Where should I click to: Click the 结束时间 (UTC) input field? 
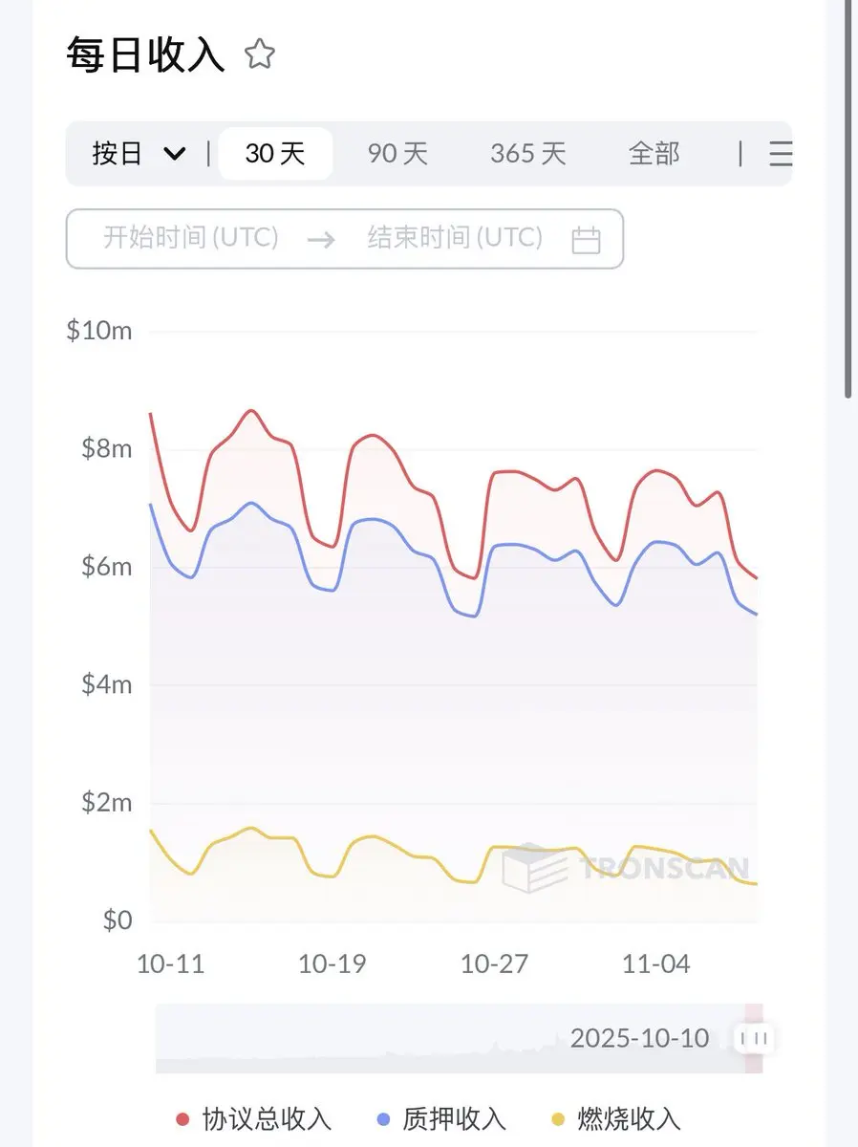(x=455, y=238)
